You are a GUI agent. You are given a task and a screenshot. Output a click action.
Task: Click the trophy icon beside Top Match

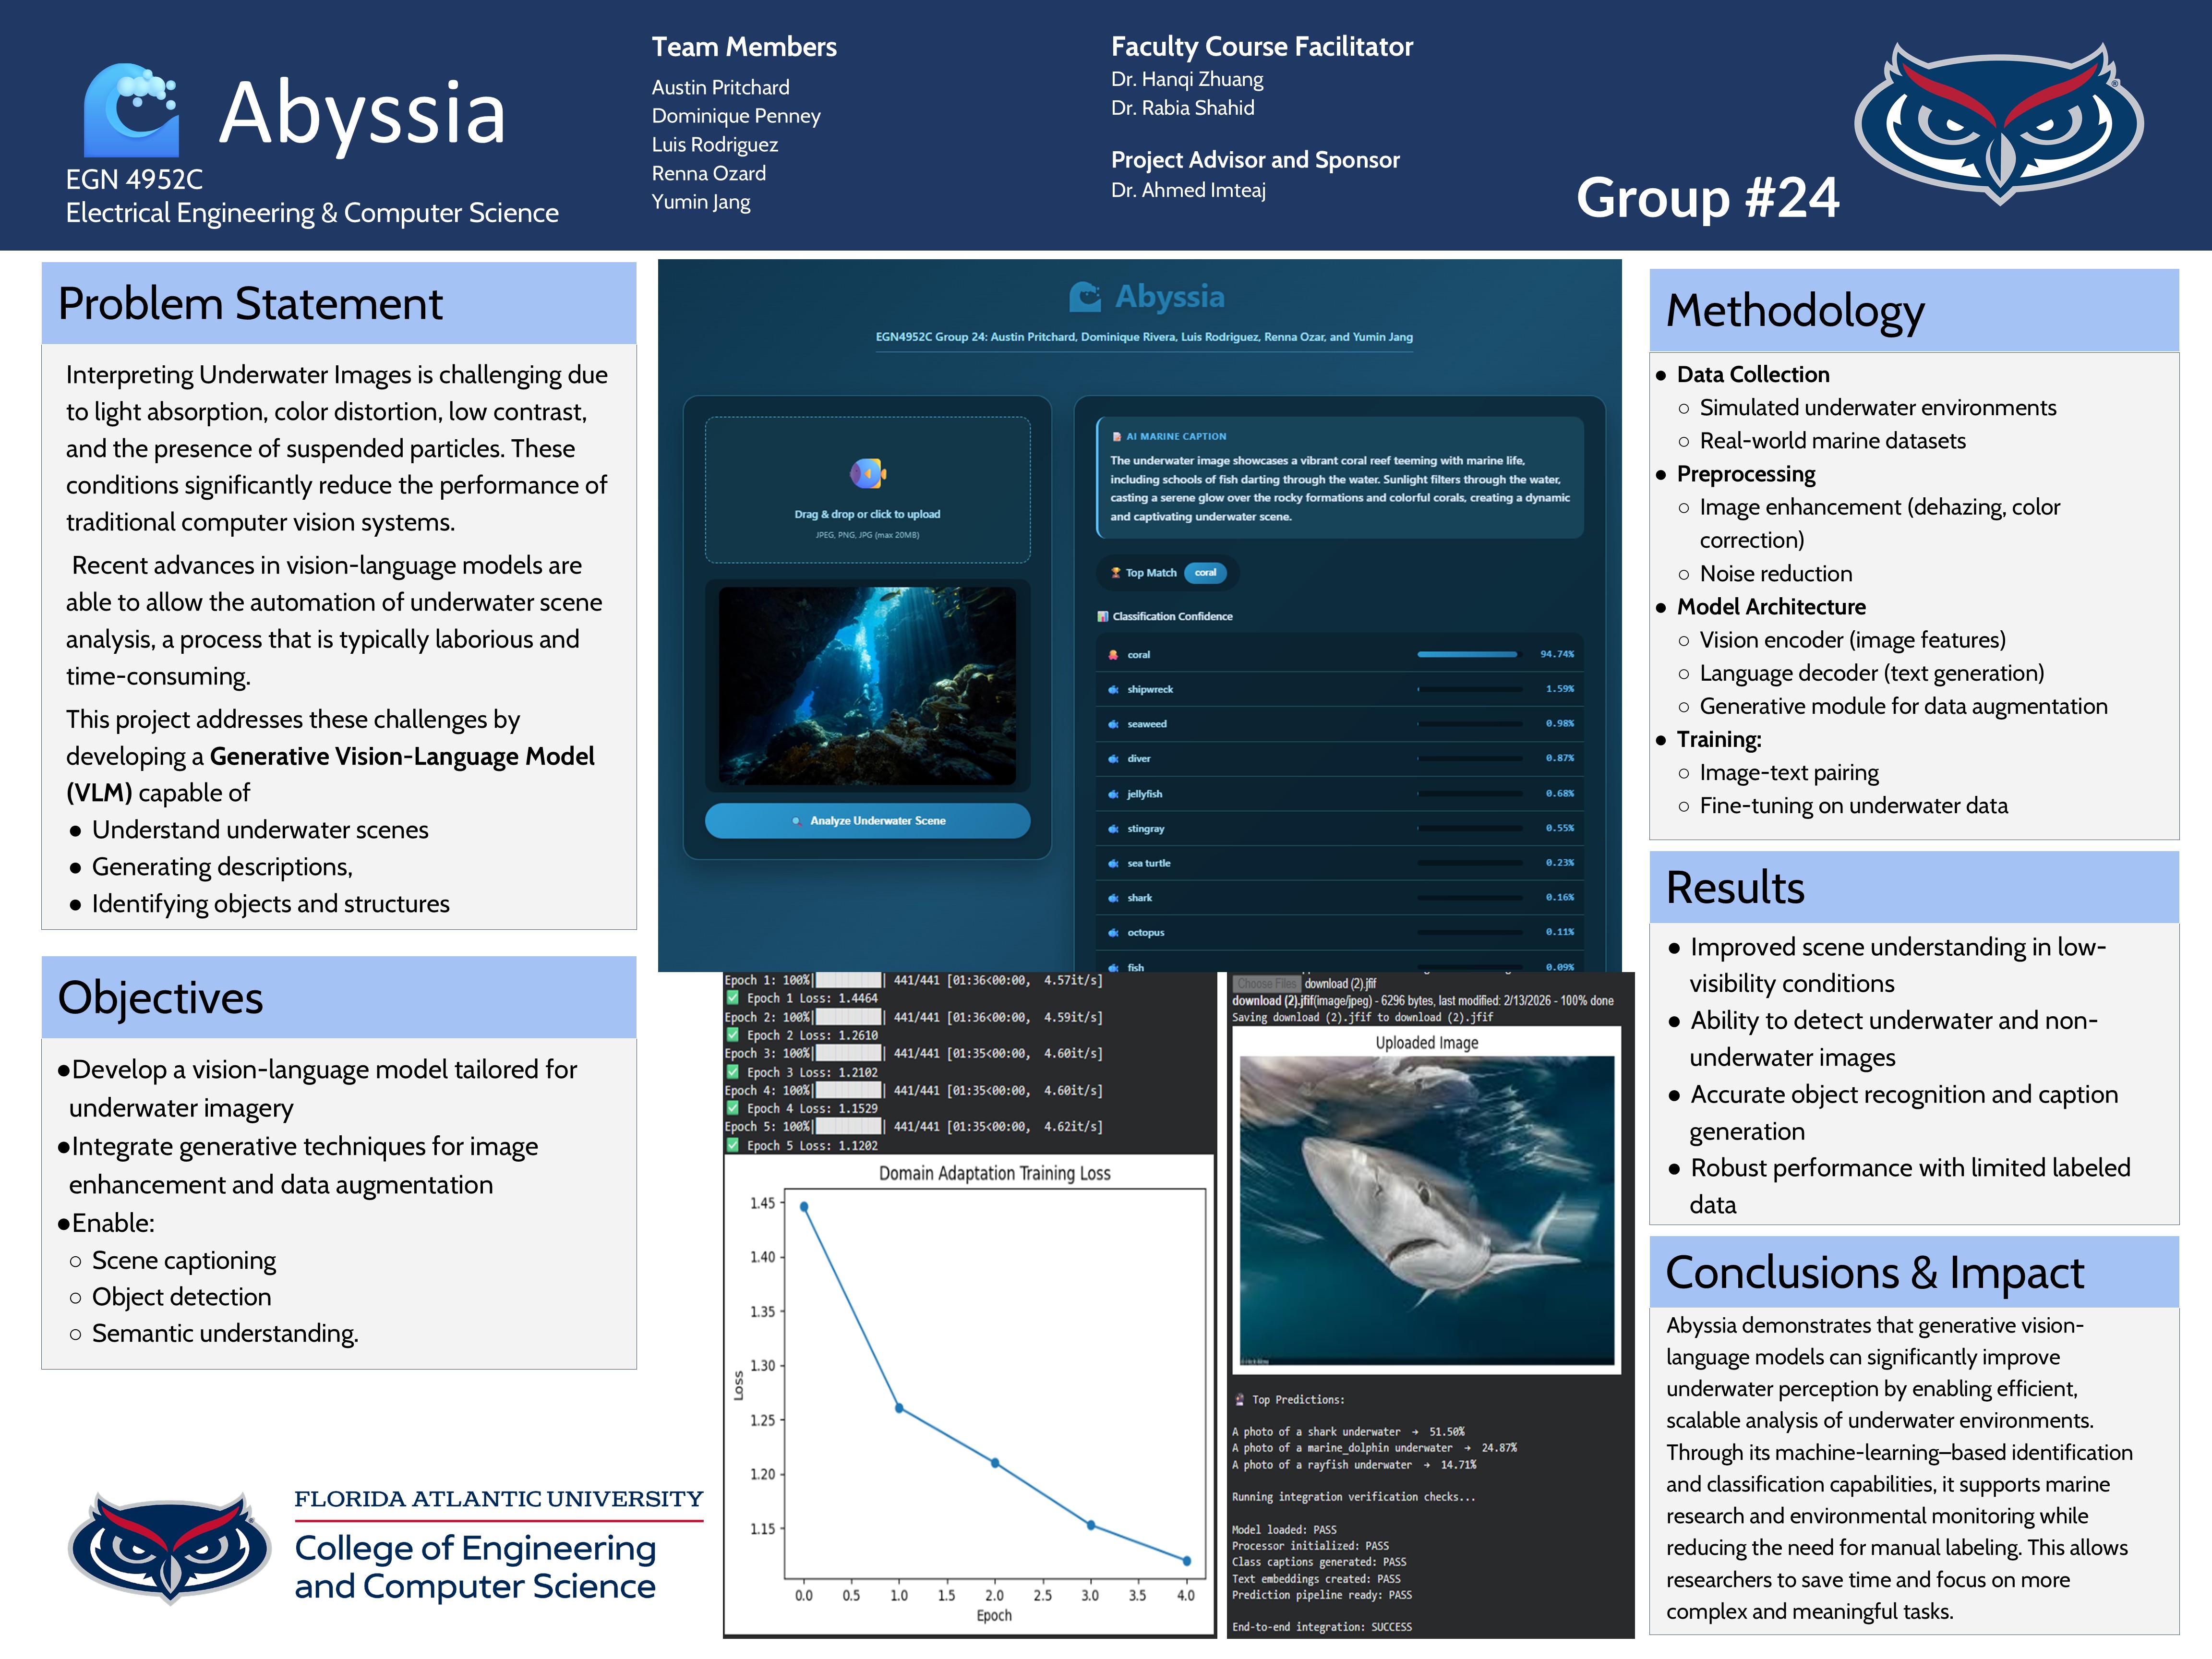pos(1115,573)
